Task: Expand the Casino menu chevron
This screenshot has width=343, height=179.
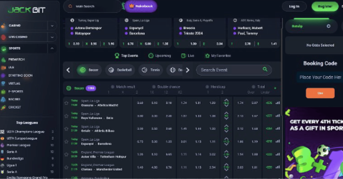Action: (52, 26)
